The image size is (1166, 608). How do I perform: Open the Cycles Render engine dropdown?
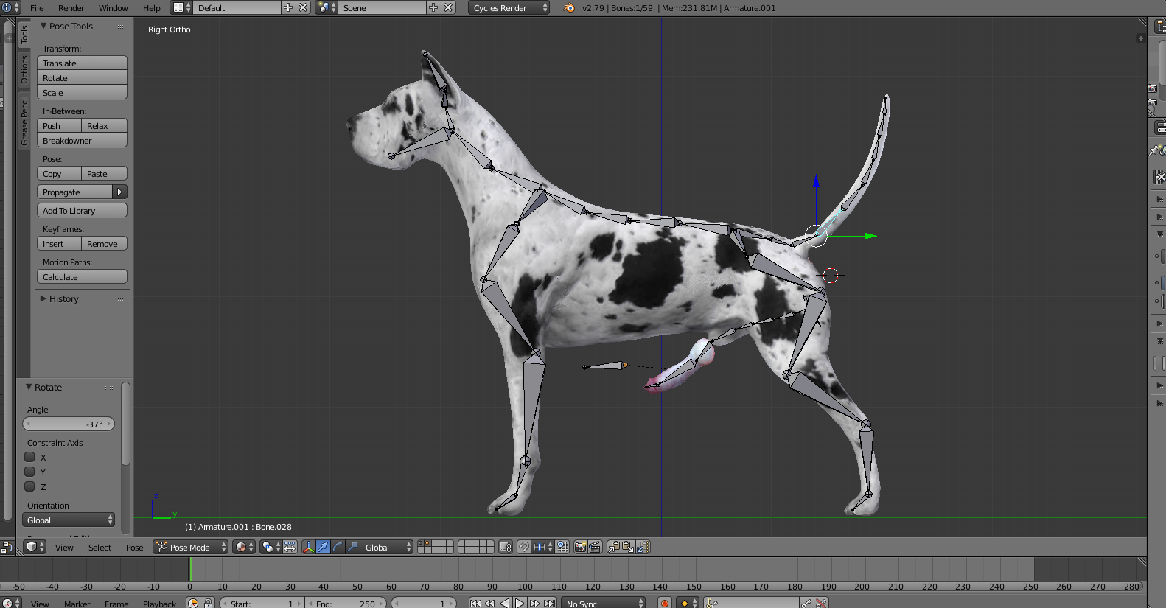coord(509,8)
